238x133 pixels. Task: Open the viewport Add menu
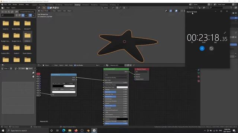[64, 11]
